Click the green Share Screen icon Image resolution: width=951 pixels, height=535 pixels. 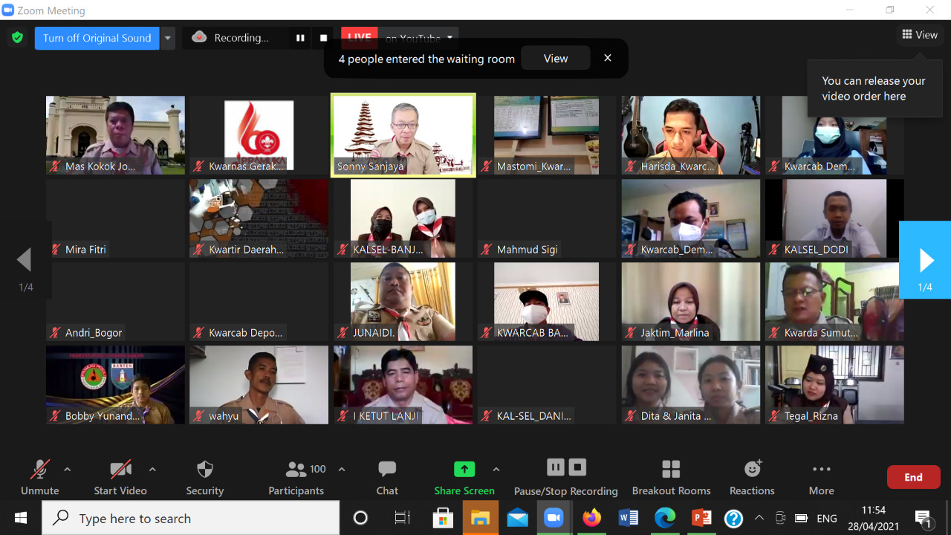point(464,469)
